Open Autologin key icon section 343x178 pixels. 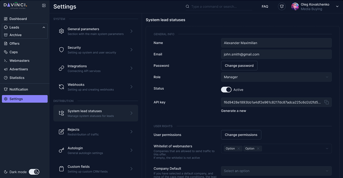[62, 150]
